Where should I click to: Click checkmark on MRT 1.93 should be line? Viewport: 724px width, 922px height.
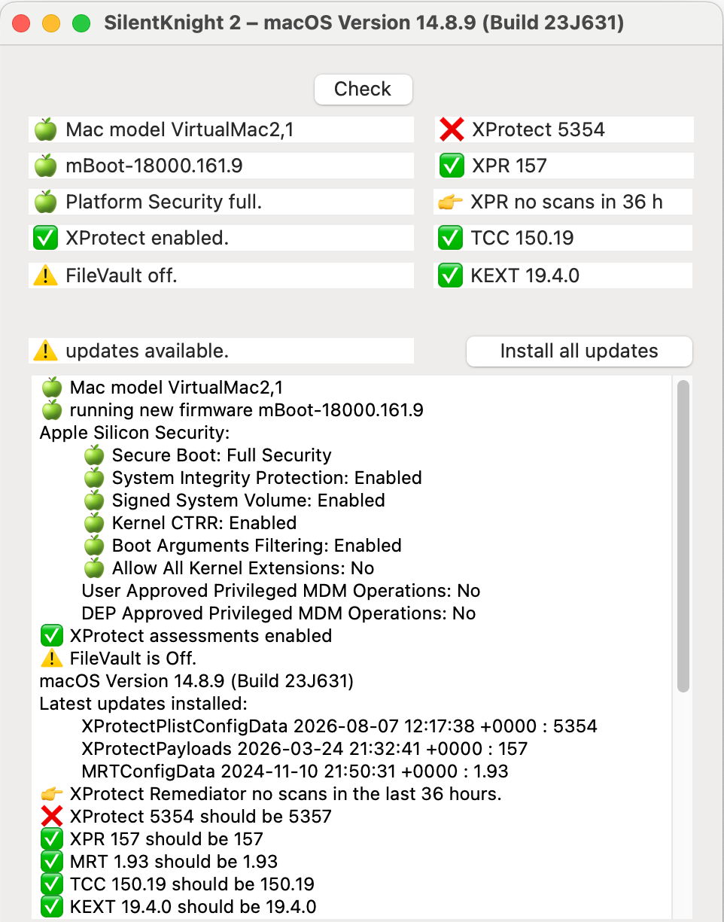(x=51, y=861)
